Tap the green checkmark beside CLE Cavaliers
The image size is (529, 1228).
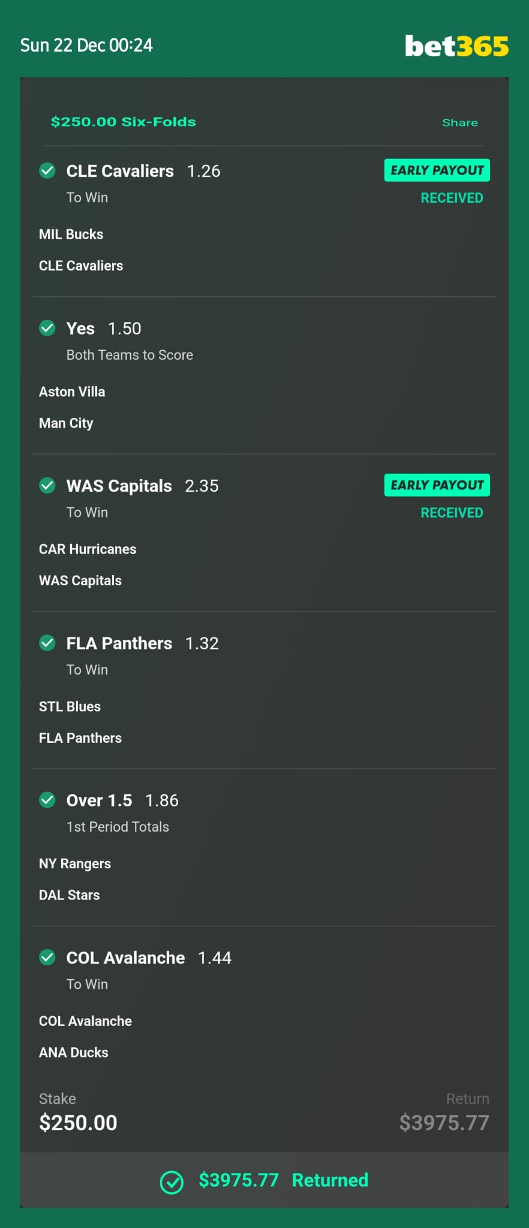(47, 170)
